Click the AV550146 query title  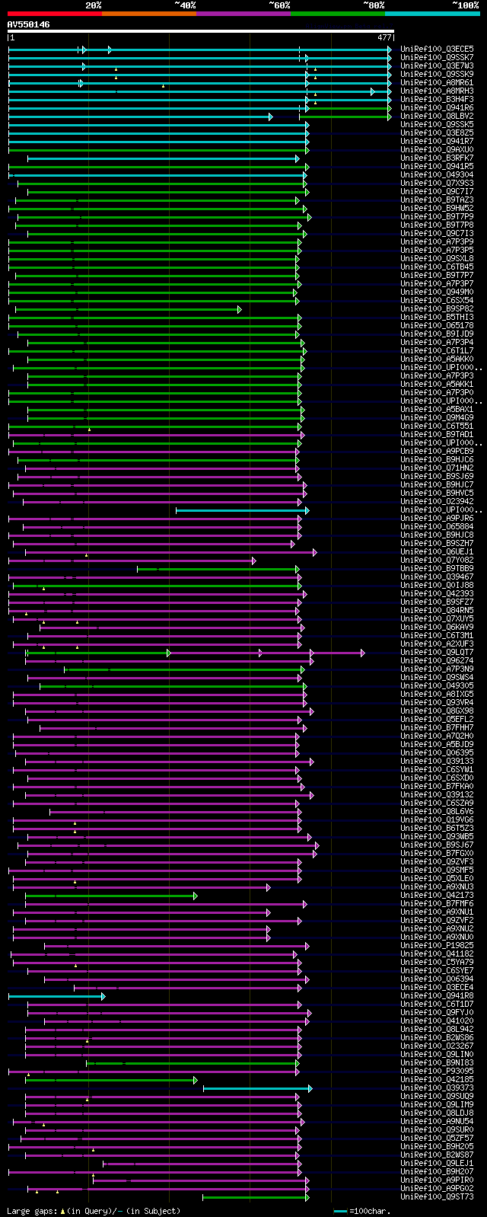point(29,24)
